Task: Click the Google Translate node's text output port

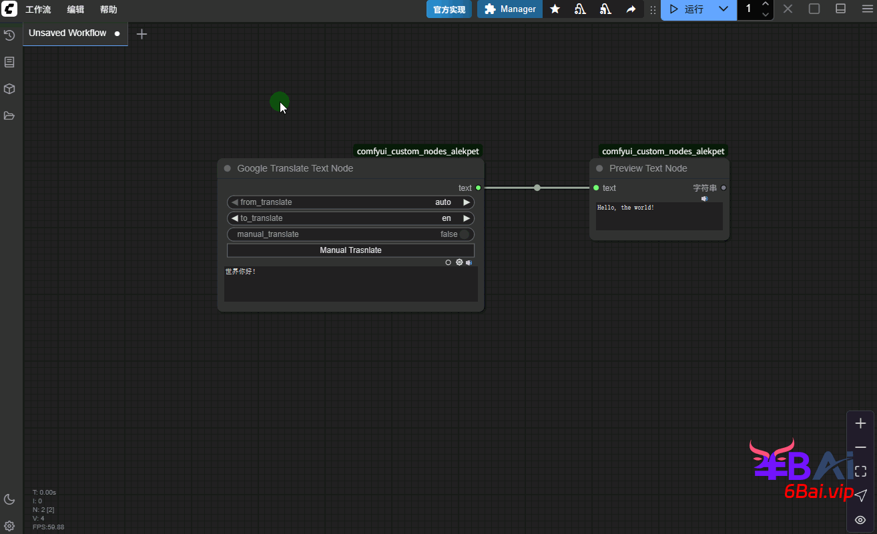Action: [x=479, y=188]
